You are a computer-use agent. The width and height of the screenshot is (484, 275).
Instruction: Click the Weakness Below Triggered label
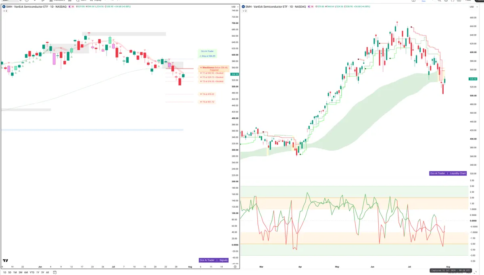coord(214,69)
